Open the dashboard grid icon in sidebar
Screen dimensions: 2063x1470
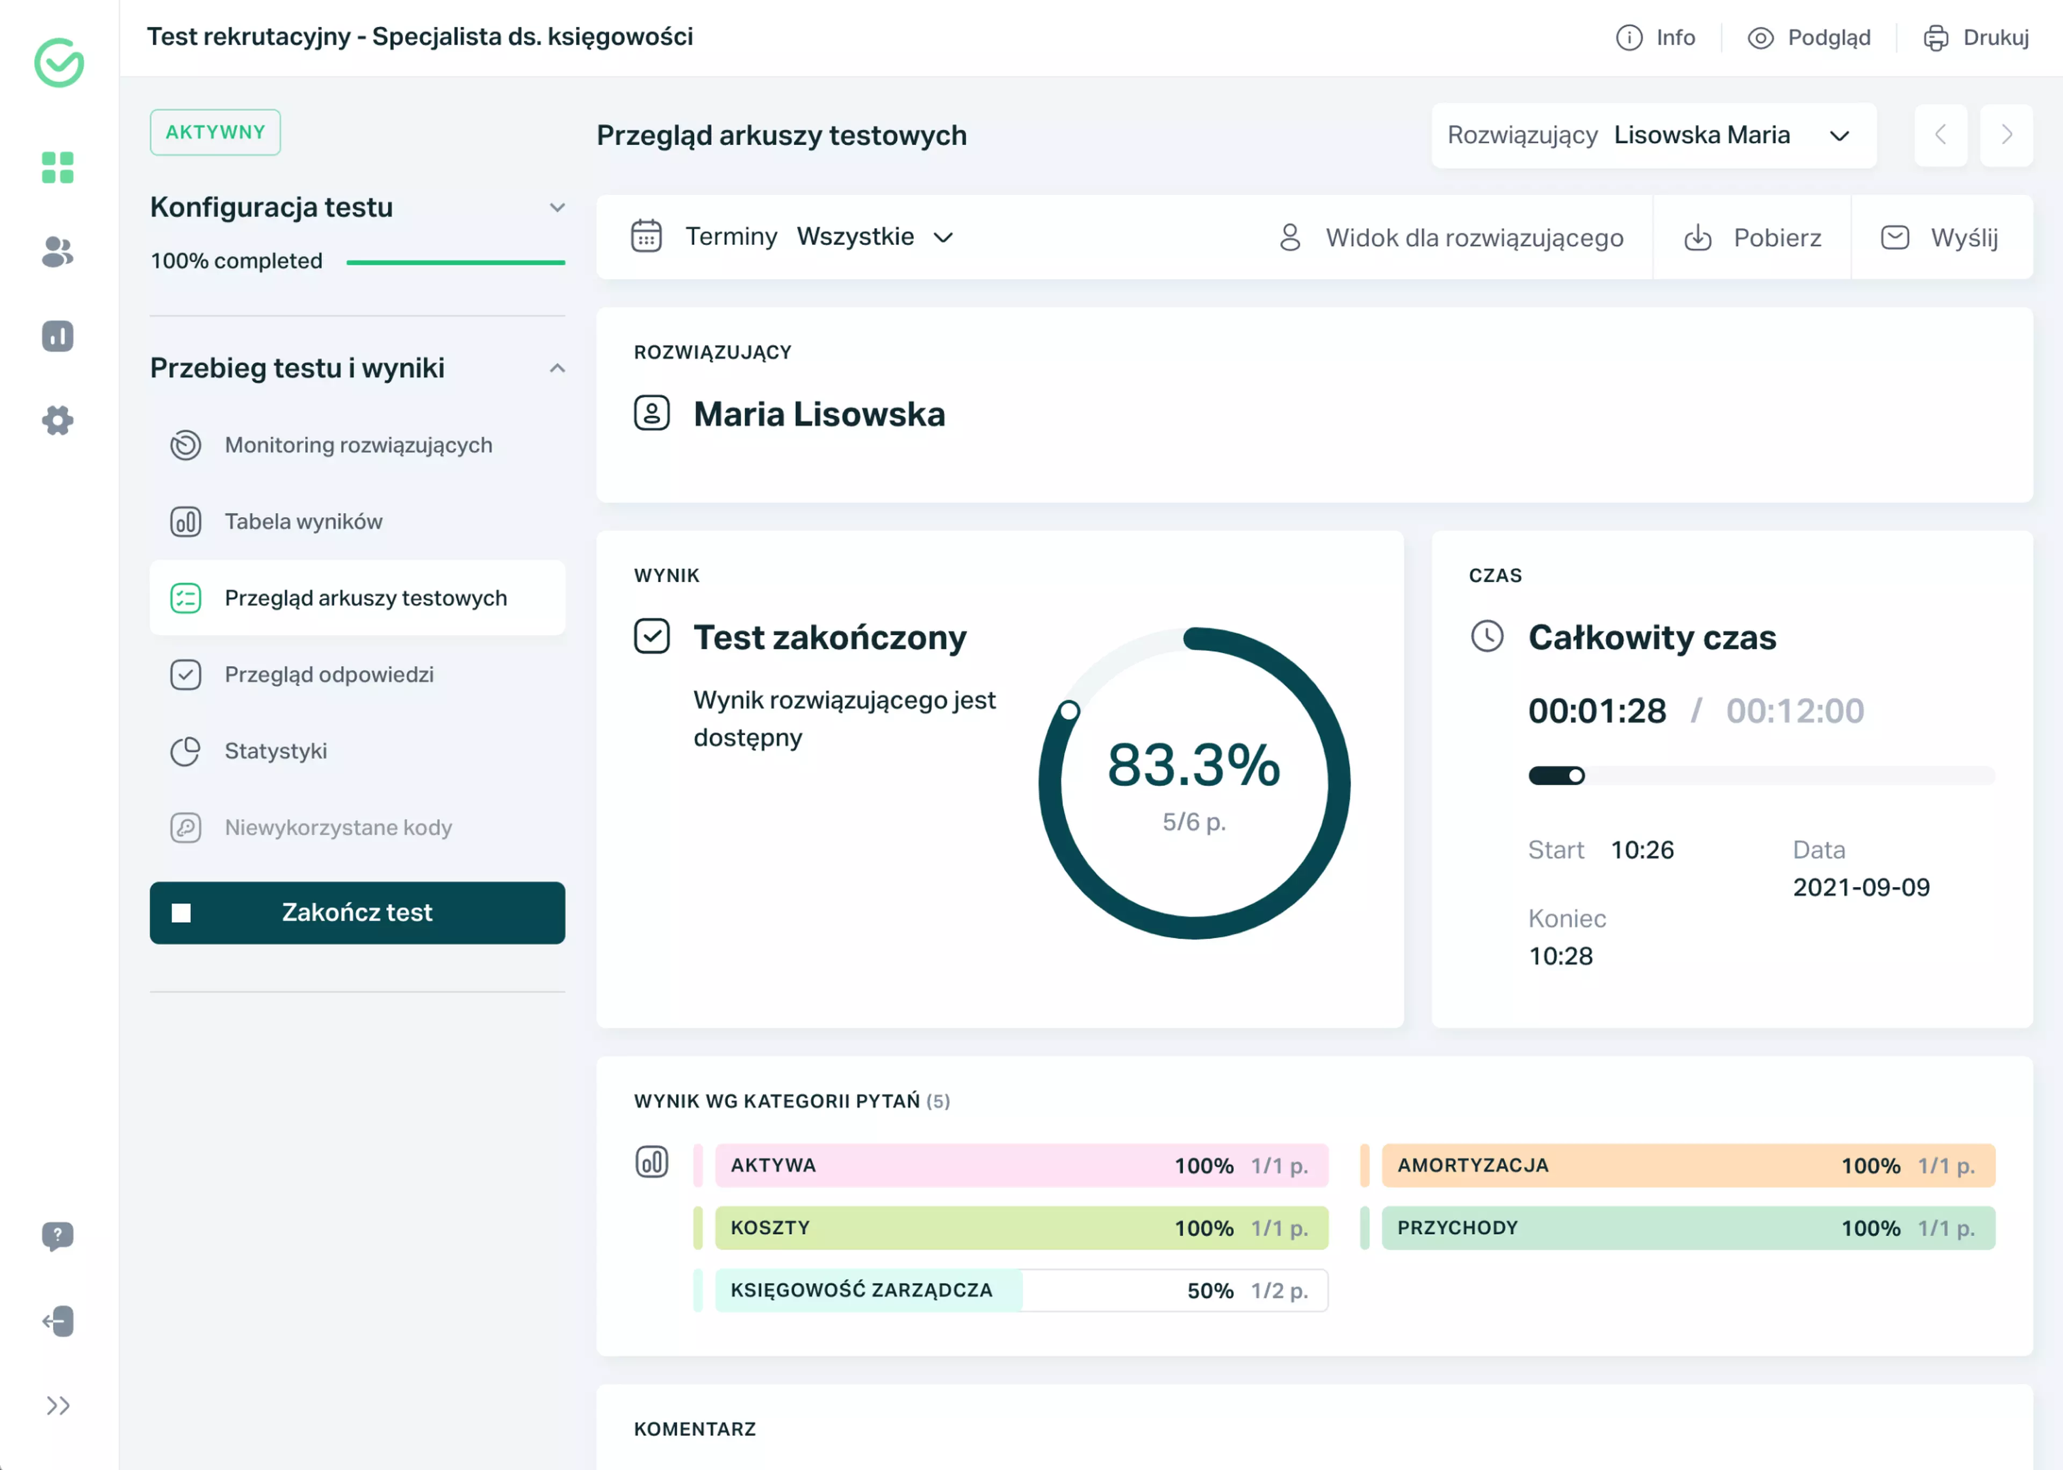click(x=58, y=168)
